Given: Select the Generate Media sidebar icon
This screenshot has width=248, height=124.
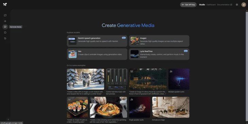Looking at the screenshot, I should tap(5, 27).
